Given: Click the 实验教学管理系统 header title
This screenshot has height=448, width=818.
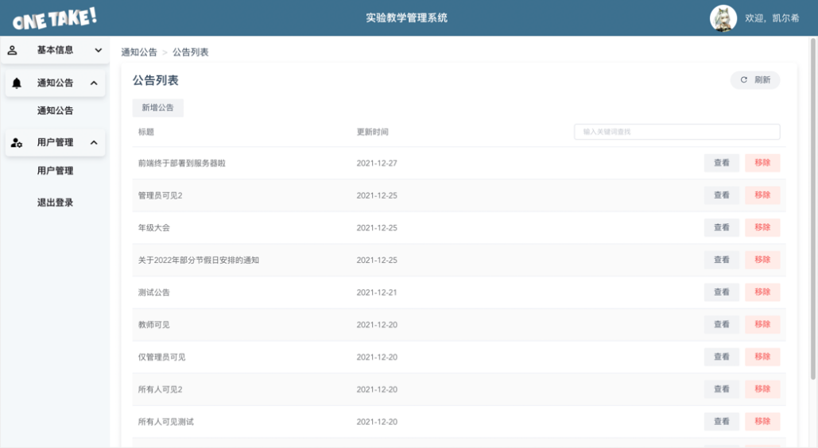Looking at the screenshot, I should [x=406, y=17].
